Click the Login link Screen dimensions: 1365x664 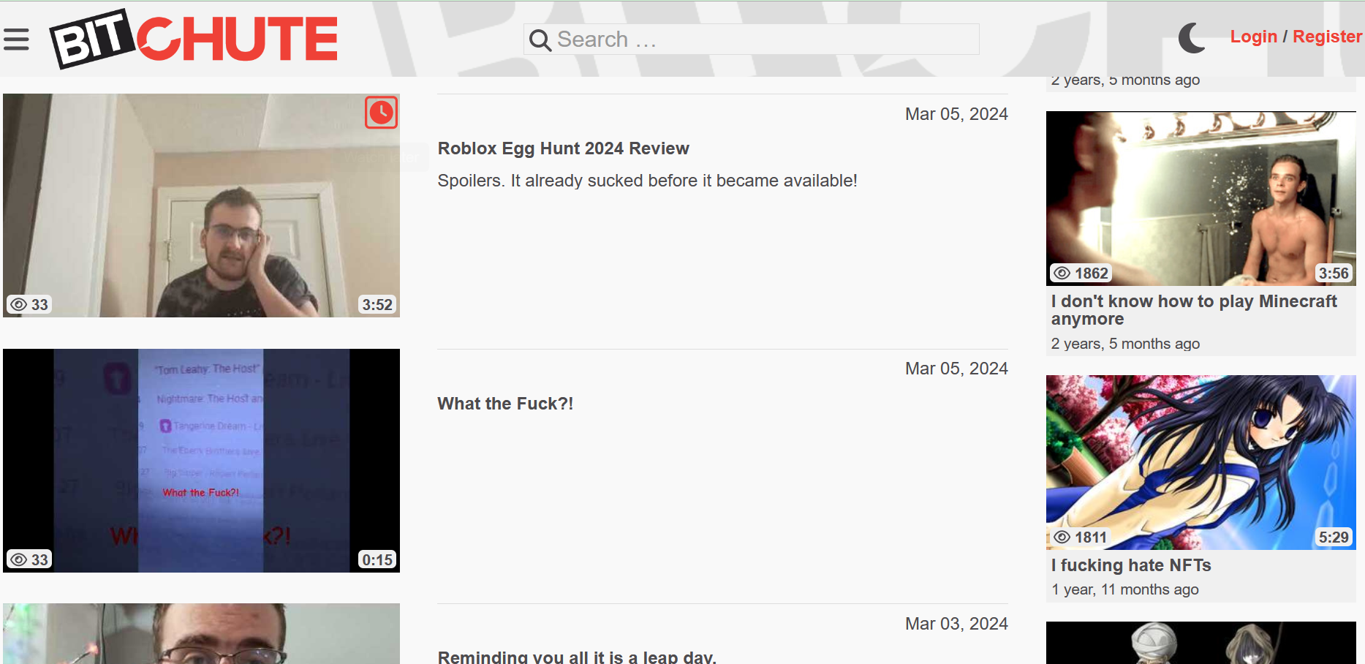click(1253, 37)
